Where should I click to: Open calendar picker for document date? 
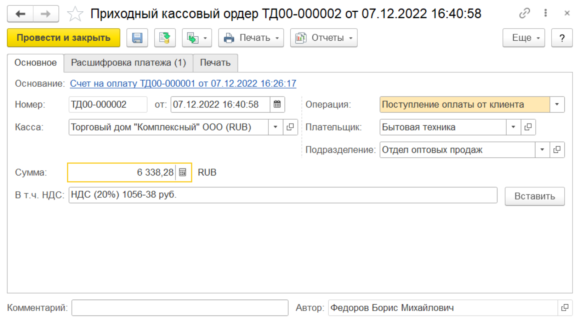pyautogui.click(x=277, y=104)
